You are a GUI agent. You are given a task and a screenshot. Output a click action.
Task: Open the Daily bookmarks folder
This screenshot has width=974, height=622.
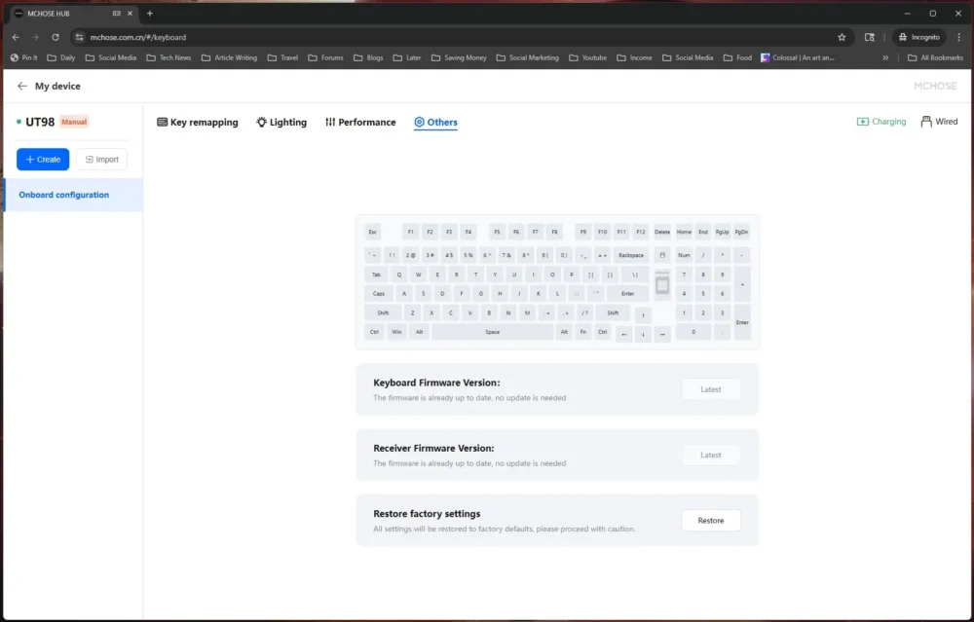click(x=60, y=57)
